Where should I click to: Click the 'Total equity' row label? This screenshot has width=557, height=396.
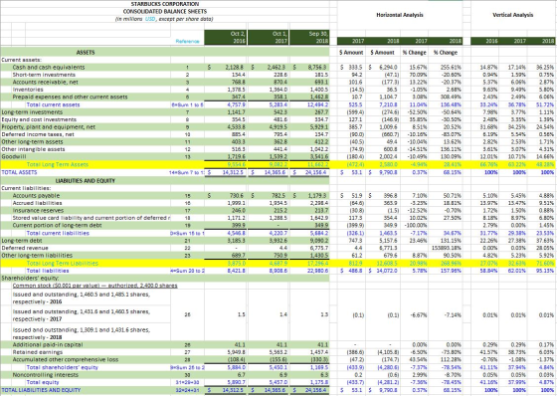pyautogui.click(x=43, y=382)
